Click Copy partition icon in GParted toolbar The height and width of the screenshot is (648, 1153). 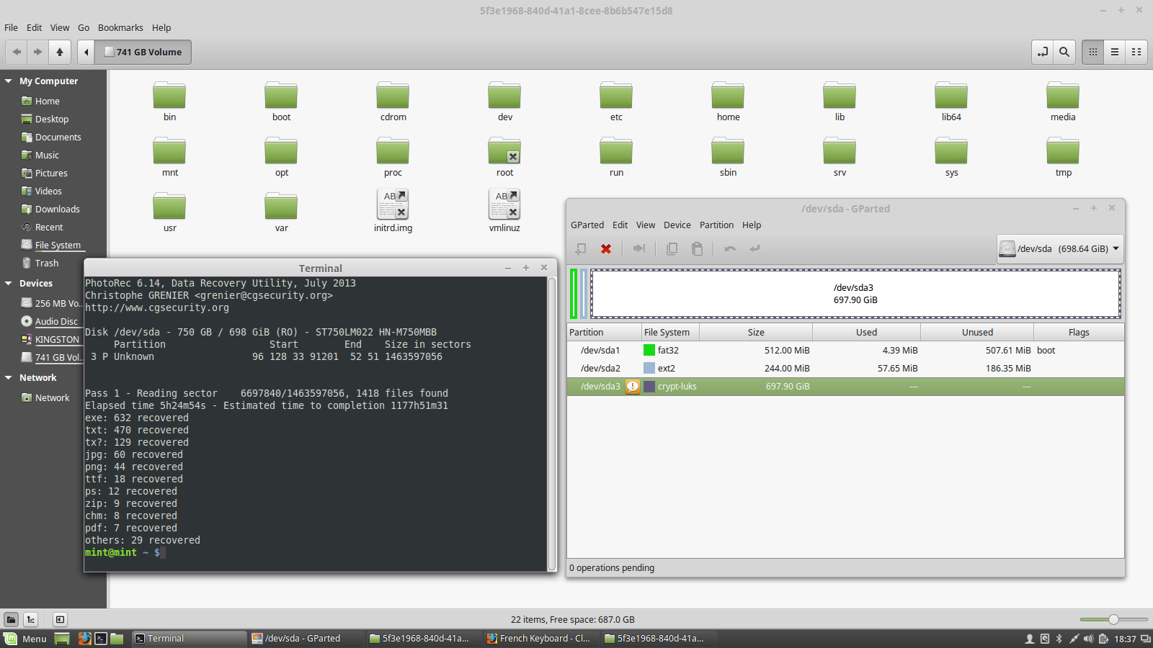pos(672,248)
